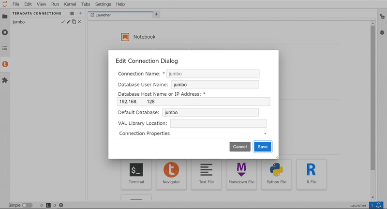The width and height of the screenshot is (387, 209).
Task: Create a new Python File
Action: pyautogui.click(x=276, y=175)
